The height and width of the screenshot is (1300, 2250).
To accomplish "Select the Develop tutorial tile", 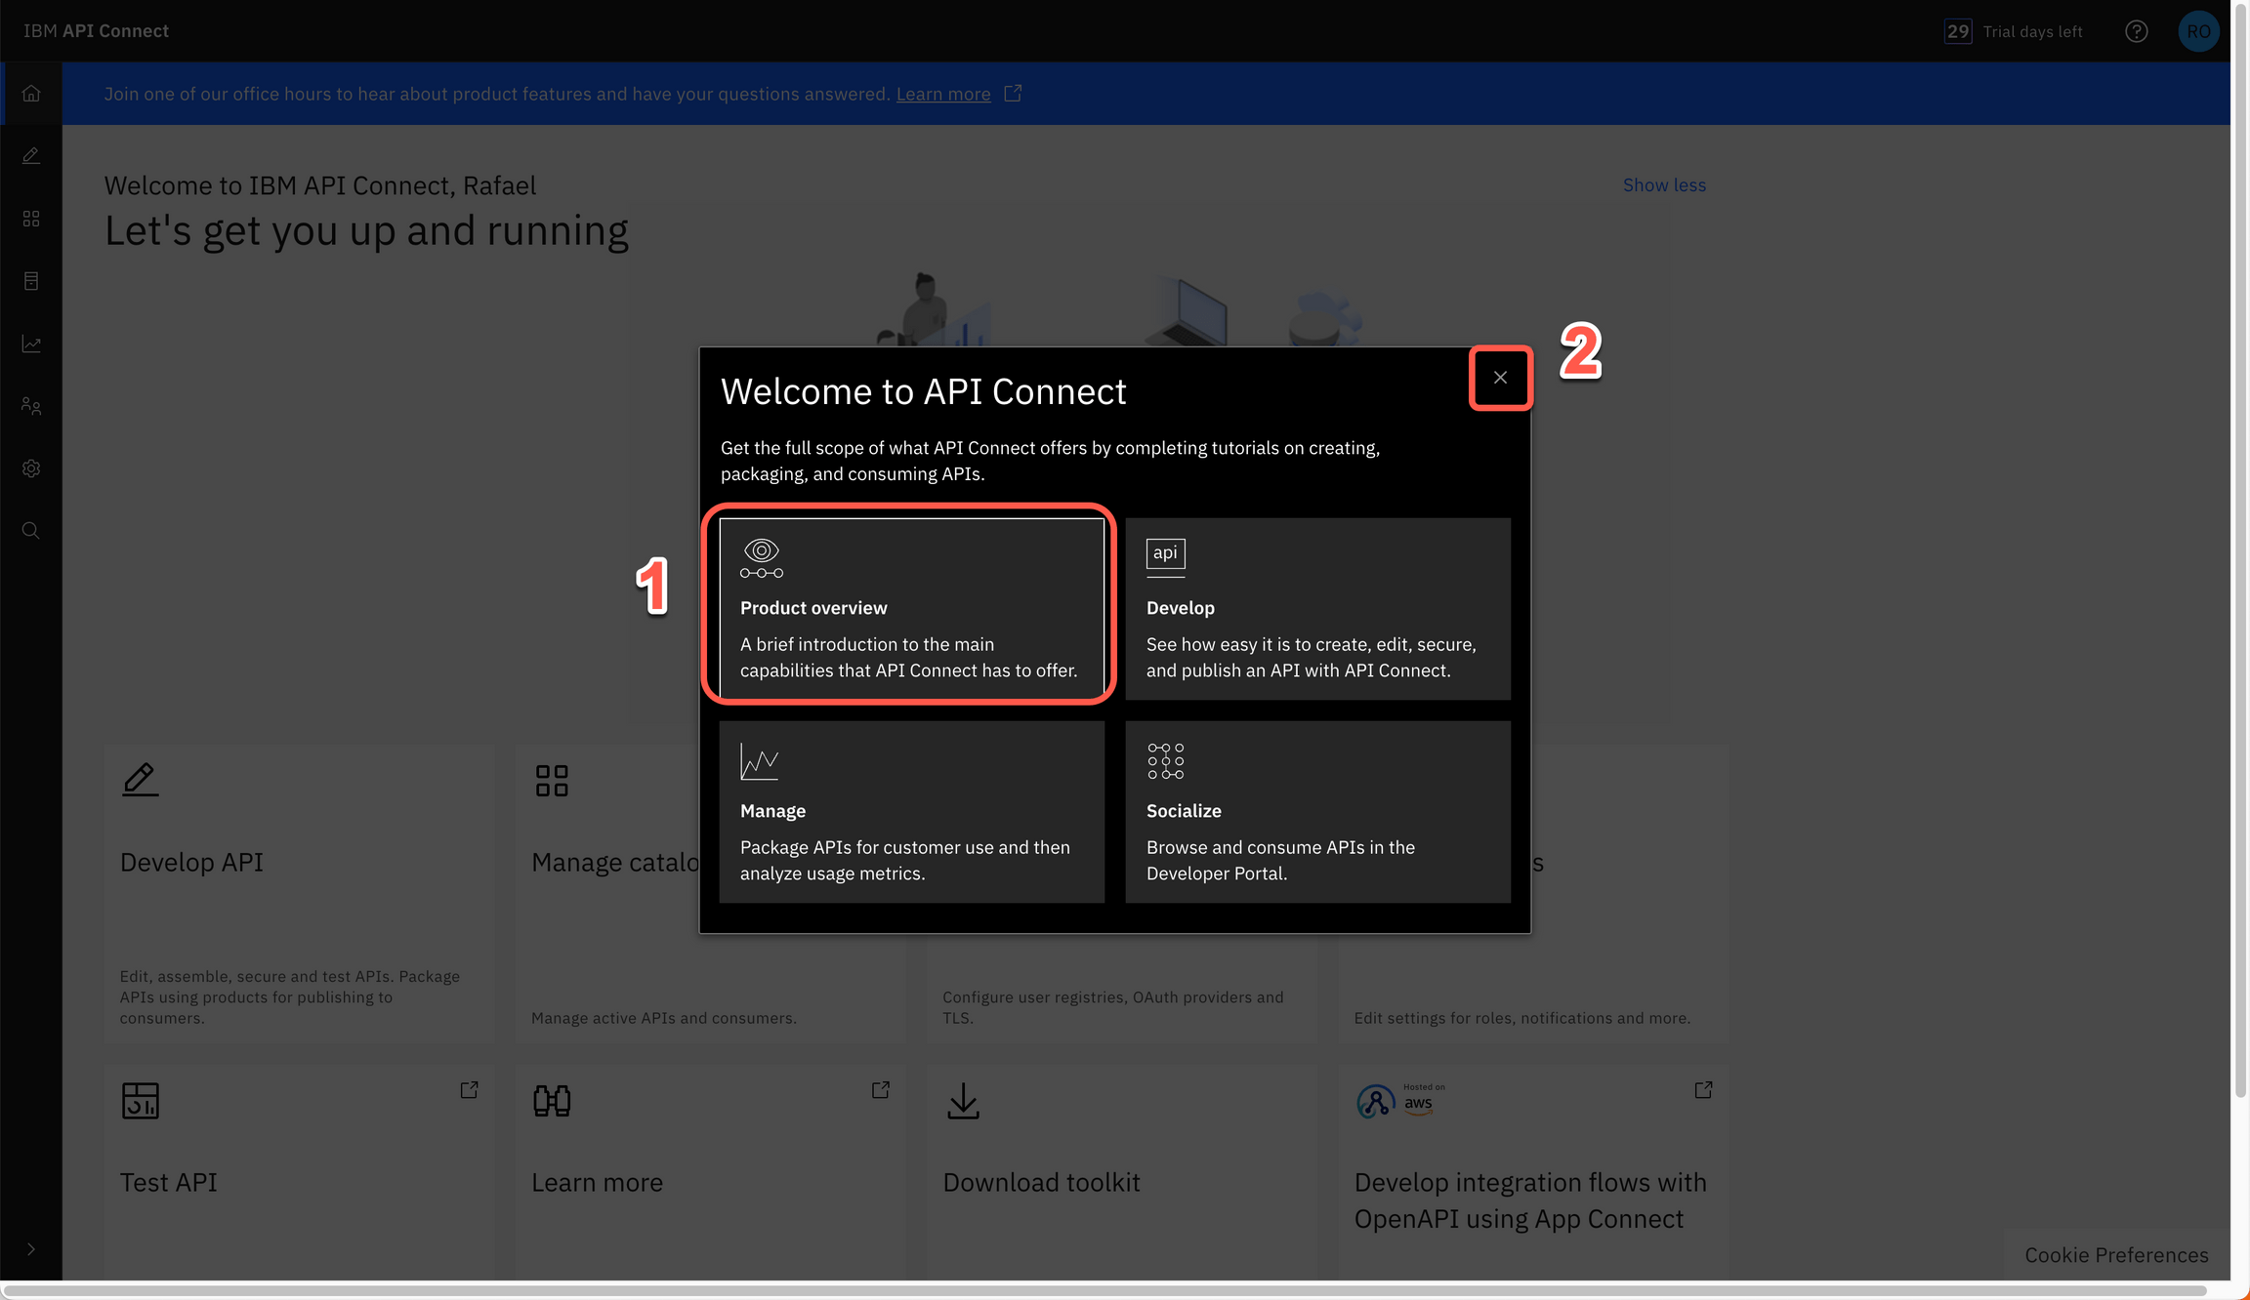I will (1317, 608).
